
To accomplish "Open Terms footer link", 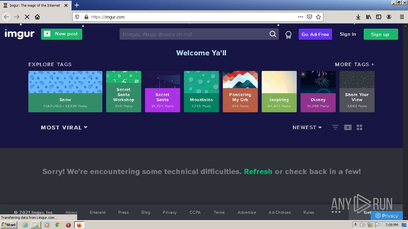I will 219,212.
